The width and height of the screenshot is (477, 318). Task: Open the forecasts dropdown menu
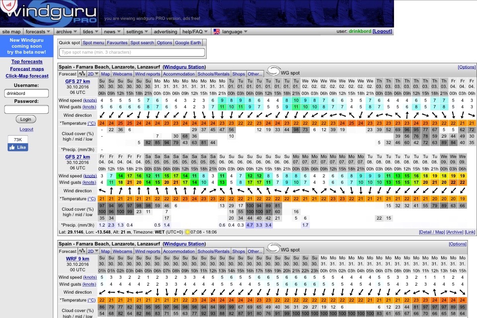pyautogui.click(x=38, y=32)
